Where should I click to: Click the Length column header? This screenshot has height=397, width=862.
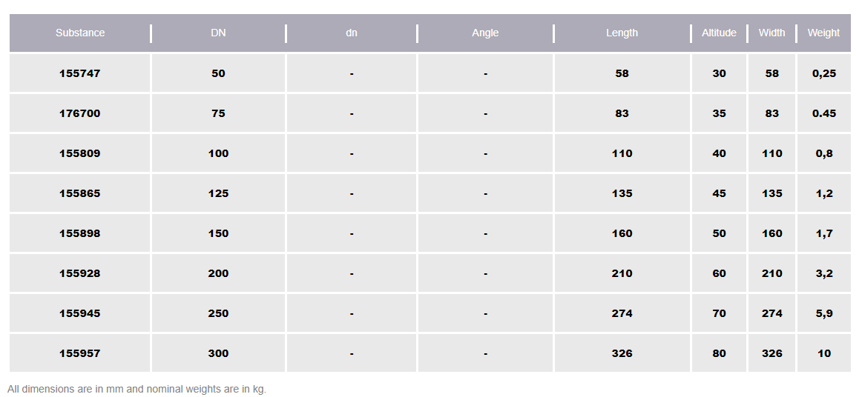click(x=622, y=33)
